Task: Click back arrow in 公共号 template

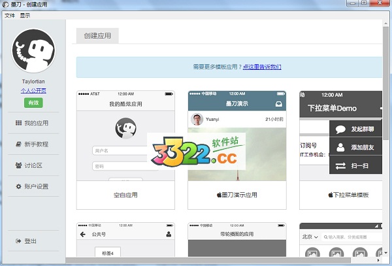Action: pos(83,234)
